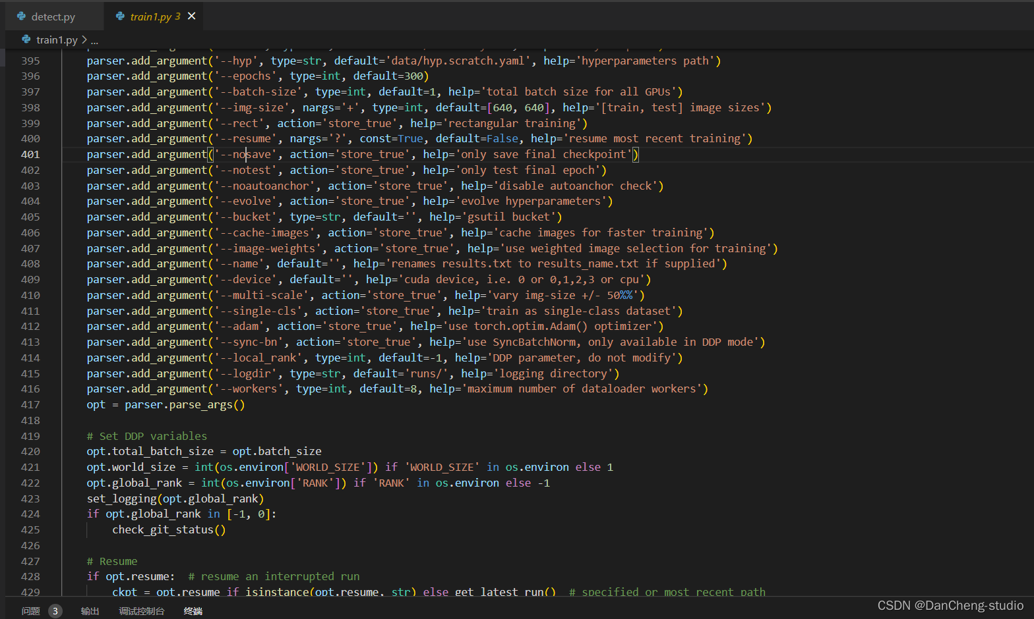Click '--single-cls' argument string
The image size is (1034, 619).
point(258,311)
